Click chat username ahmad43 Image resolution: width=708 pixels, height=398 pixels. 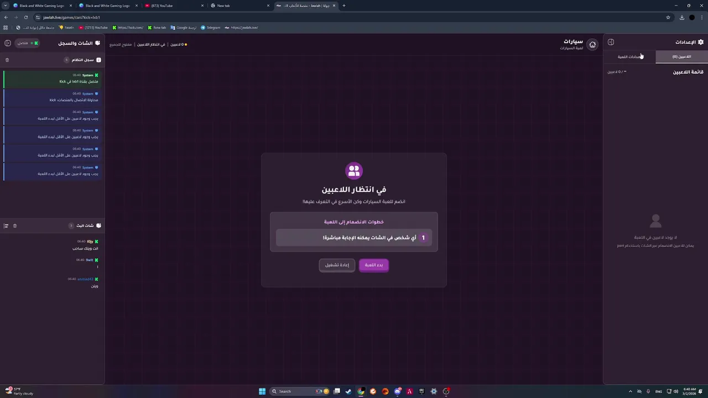pyautogui.click(x=85, y=279)
